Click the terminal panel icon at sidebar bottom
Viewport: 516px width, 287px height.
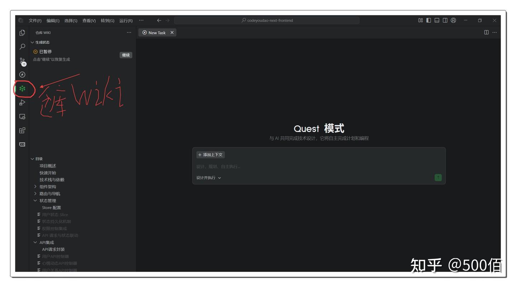point(22,144)
